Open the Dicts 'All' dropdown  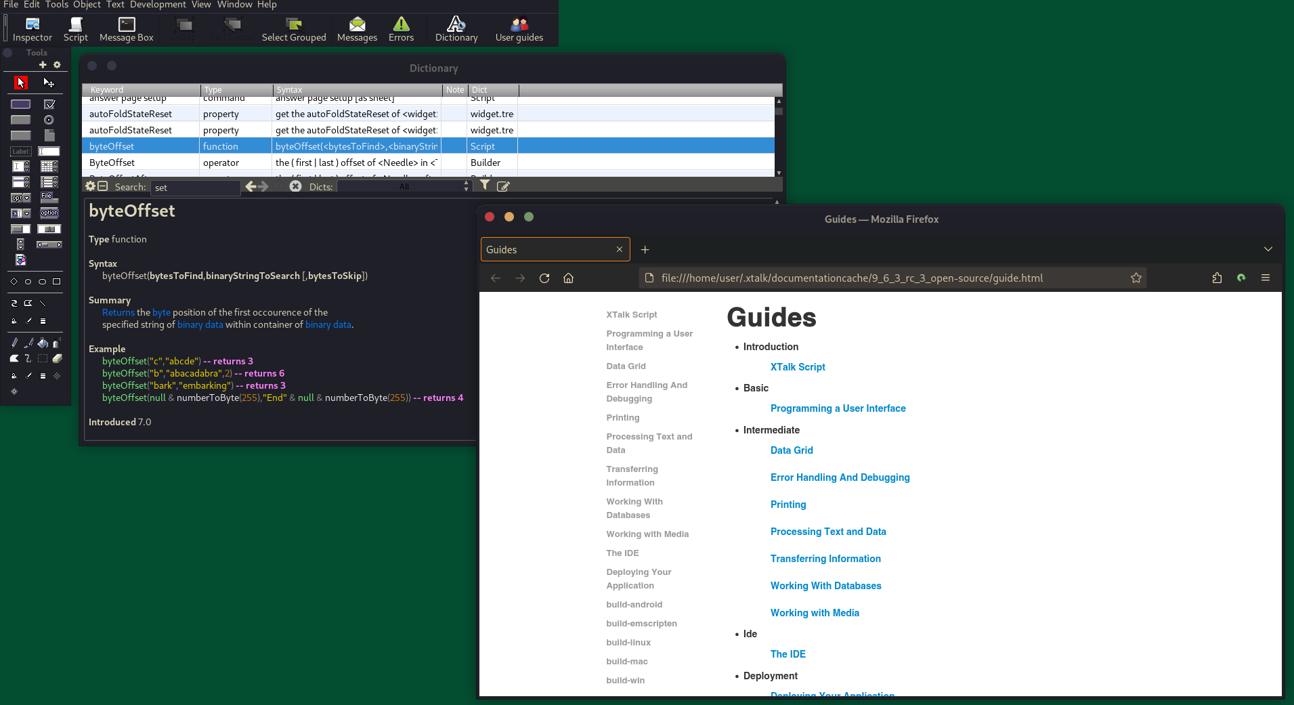(x=404, y=187)
